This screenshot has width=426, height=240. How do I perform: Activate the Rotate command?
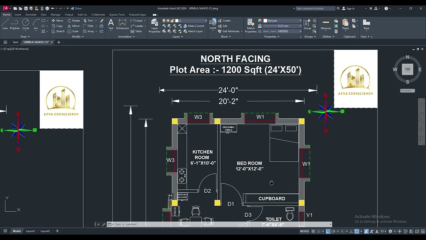point(74,21)
